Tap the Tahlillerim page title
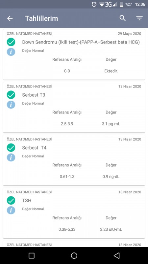Image resolution: width=148 pixels, height=264 pixels. tap(41, 18)
